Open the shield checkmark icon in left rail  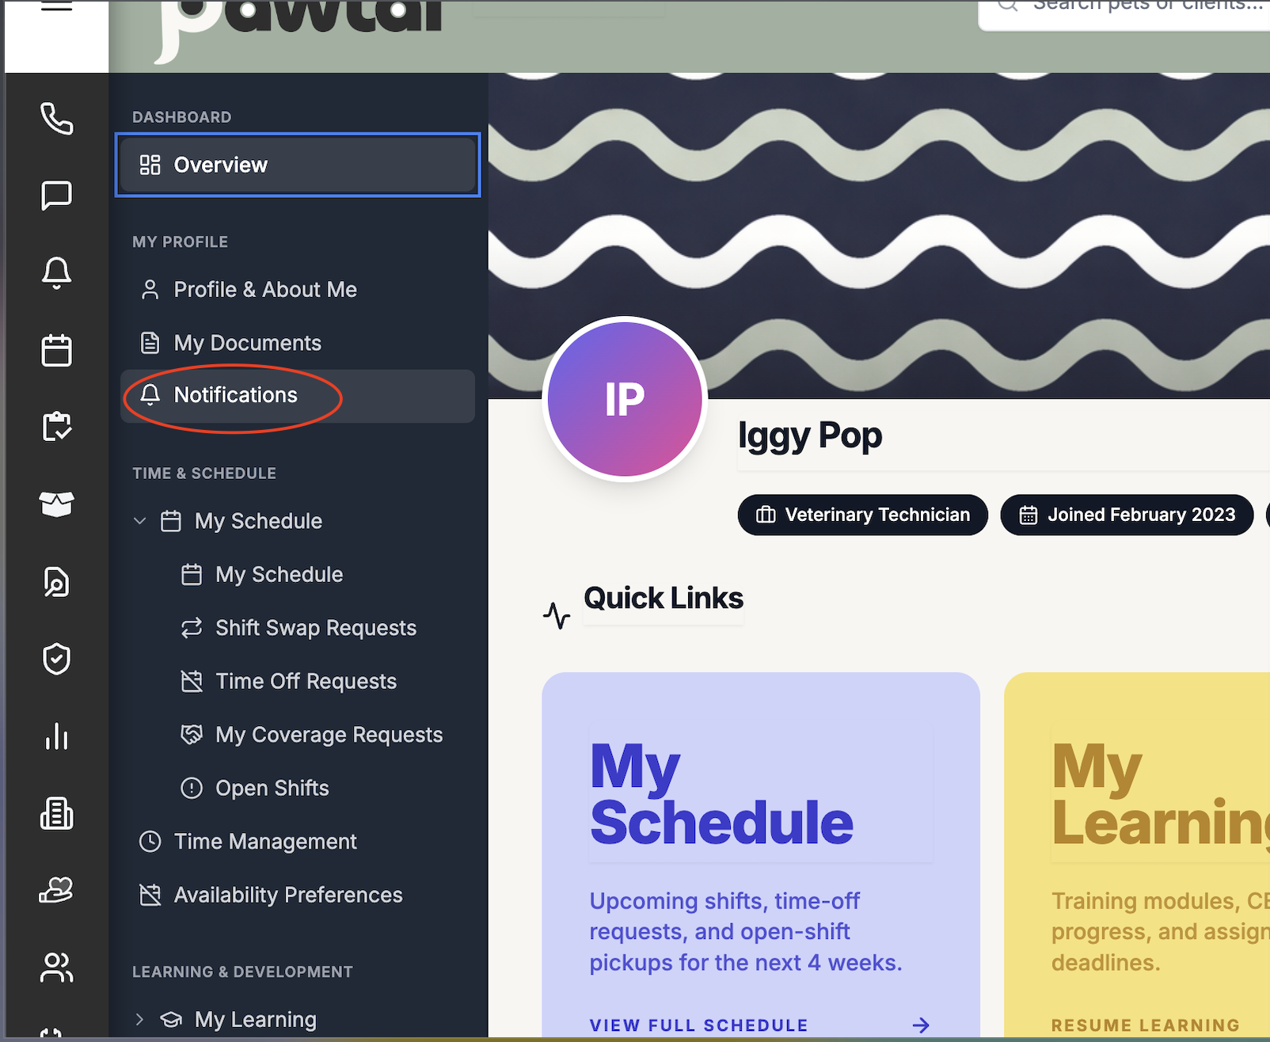pyautogui.click(x=56, y=659)
